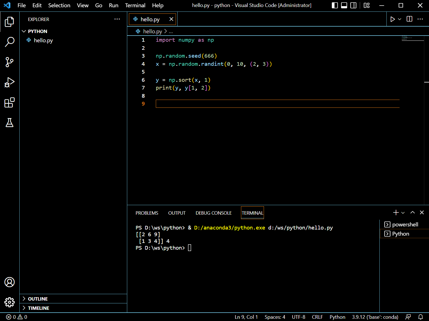429x321 pixels.
Task: Open the Terminal menu
Action: (135, 5)
